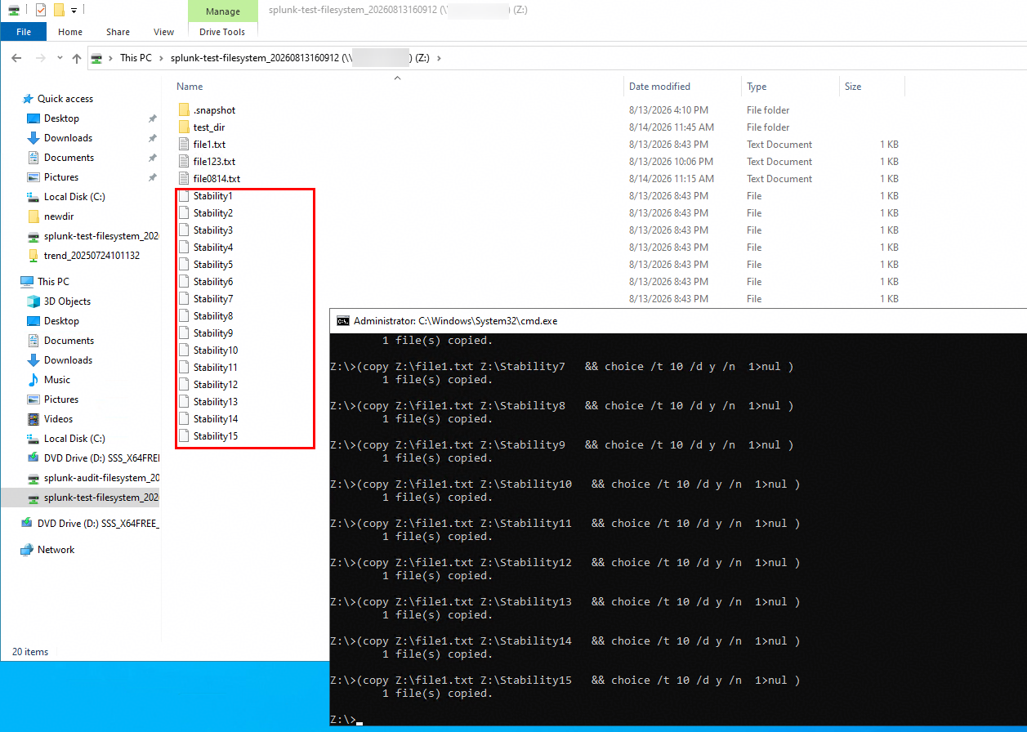Open Local Disk (C:) under This PC
The height and width of the screenshot is (732, 1027).
[74, 439]
